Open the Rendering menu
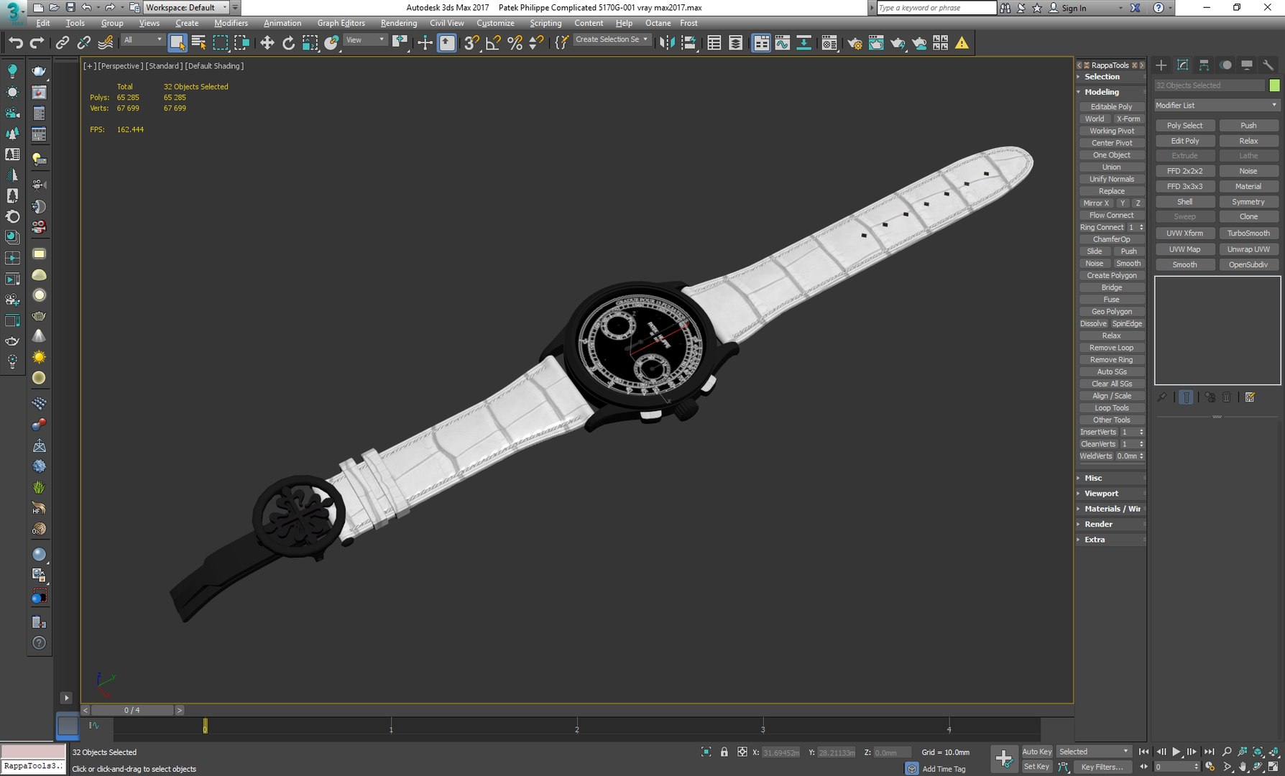Viewport: 1285px width, 776px height. [x=398, y=23]
